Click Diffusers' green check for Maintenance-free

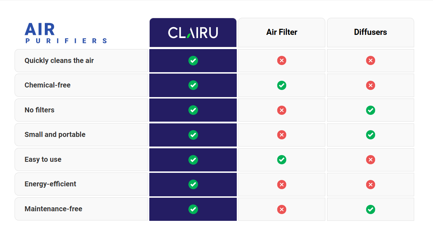pos(370,209)
